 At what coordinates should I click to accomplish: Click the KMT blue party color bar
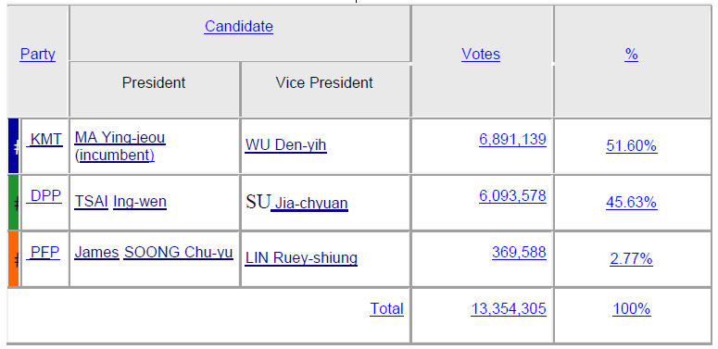(x=14, y=146)
